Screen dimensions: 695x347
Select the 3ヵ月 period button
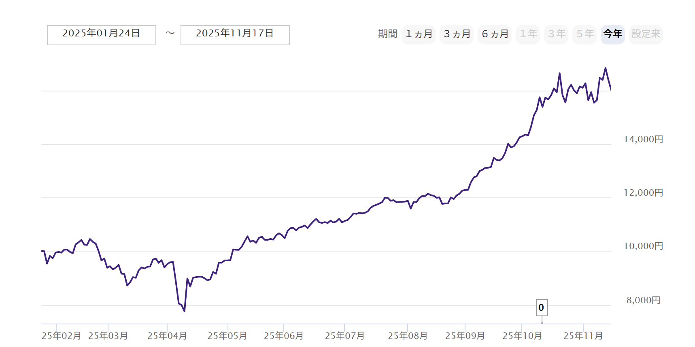point(457,34)
